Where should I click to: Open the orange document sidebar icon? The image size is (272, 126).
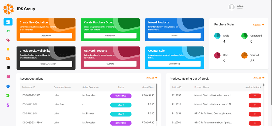pyautogui.click(x=8, y=58)
